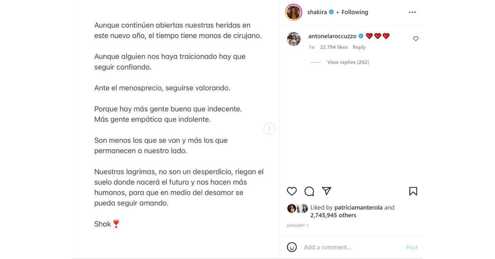Open antonelaroccuzzo's profile picture

pos(294,39)
